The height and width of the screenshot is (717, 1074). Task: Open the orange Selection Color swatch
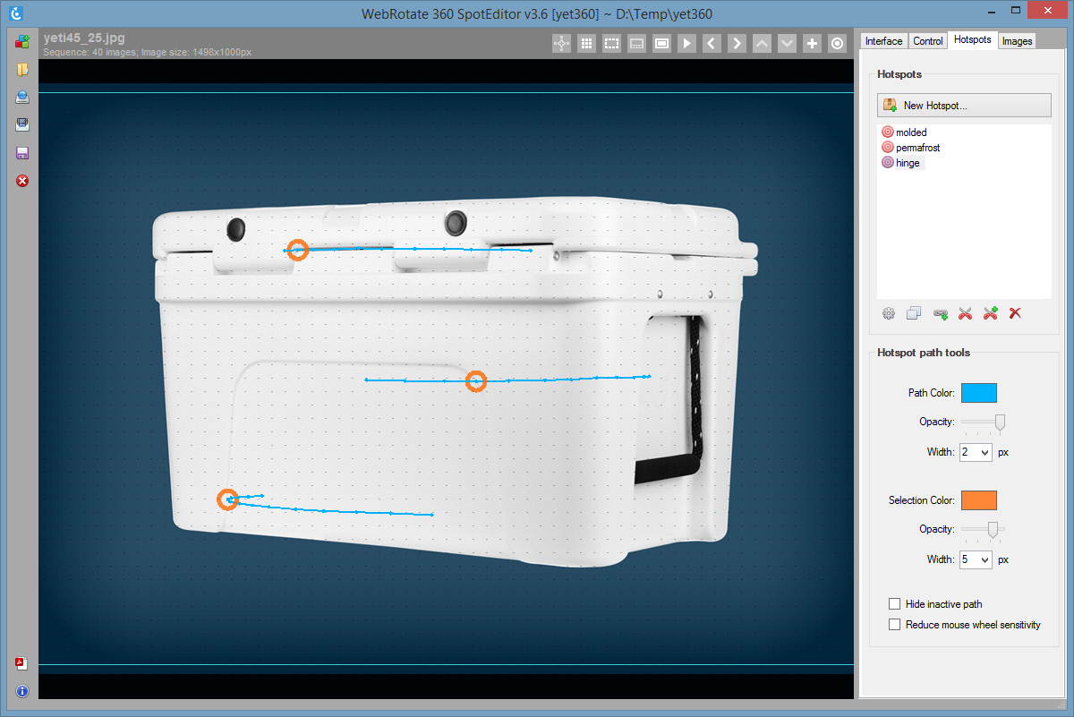[978, 500]
